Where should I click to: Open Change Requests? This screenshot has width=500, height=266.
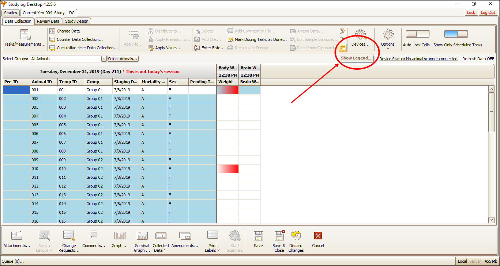tap(69, 242)
